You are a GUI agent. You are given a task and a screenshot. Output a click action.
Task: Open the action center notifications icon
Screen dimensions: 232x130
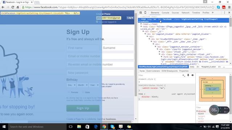pos(217,127)
